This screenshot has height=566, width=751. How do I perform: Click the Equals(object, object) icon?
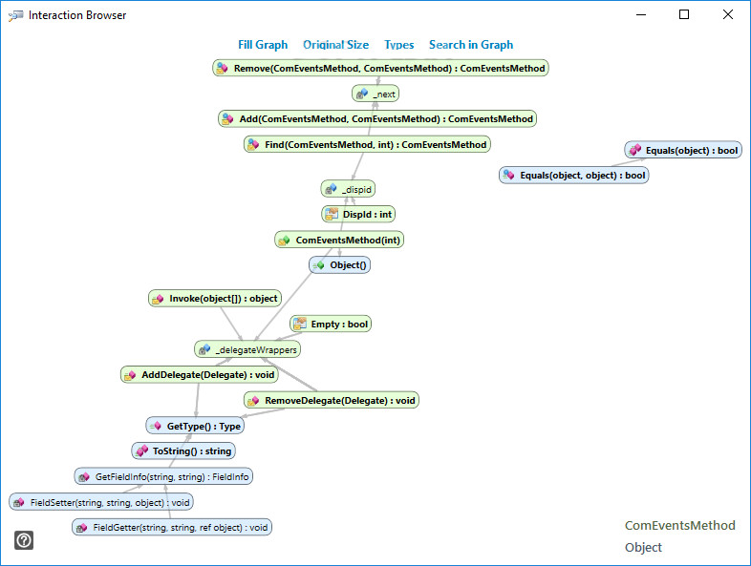pyautogui.click(x=509, y=176)
